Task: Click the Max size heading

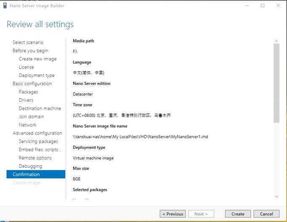Action: (81, 169)
